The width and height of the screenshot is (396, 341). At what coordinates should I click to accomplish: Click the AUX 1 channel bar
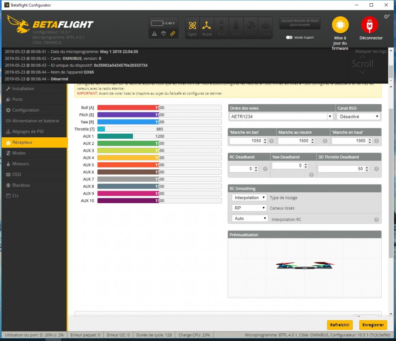point(159,136)
